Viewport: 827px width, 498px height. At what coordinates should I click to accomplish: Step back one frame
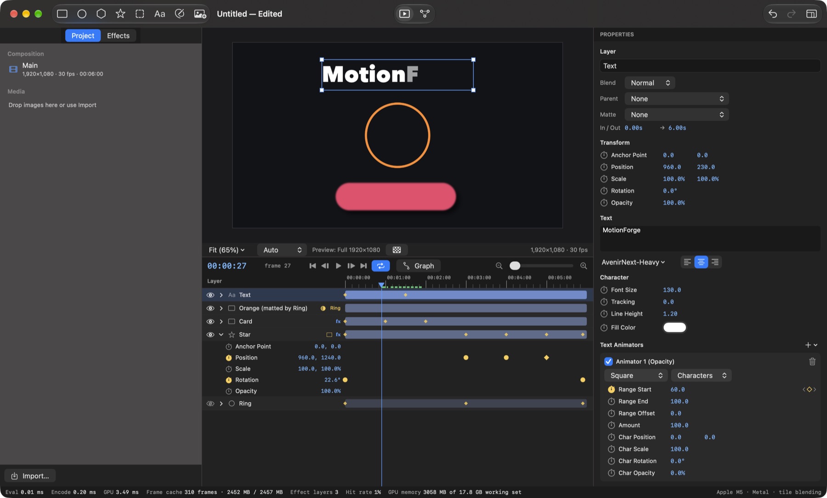pyautogui.click(x=325, y=266)
